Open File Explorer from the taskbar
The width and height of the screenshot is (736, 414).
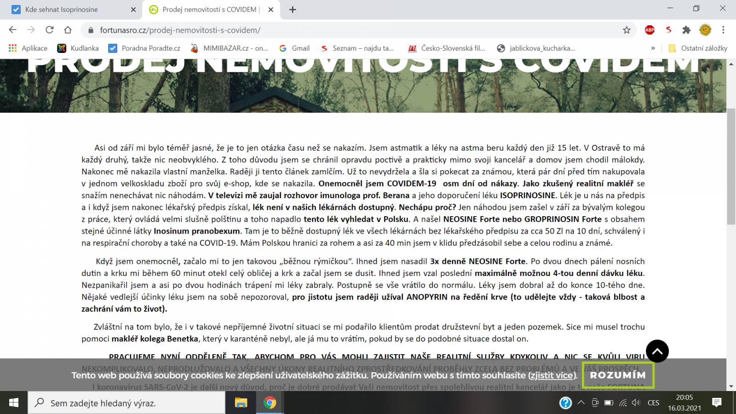click(x=241, y=403)
